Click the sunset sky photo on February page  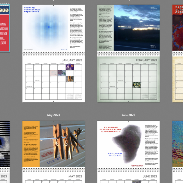pos(136,27)
